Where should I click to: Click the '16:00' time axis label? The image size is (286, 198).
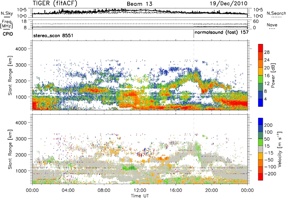point(176,190)
